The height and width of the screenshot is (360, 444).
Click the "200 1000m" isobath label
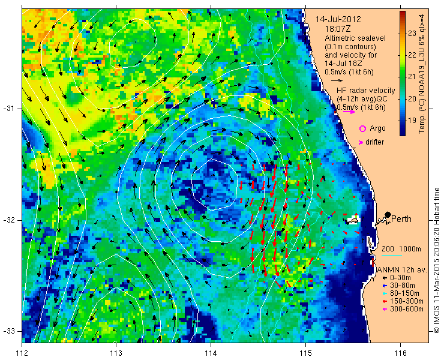(x=401, y=249)
